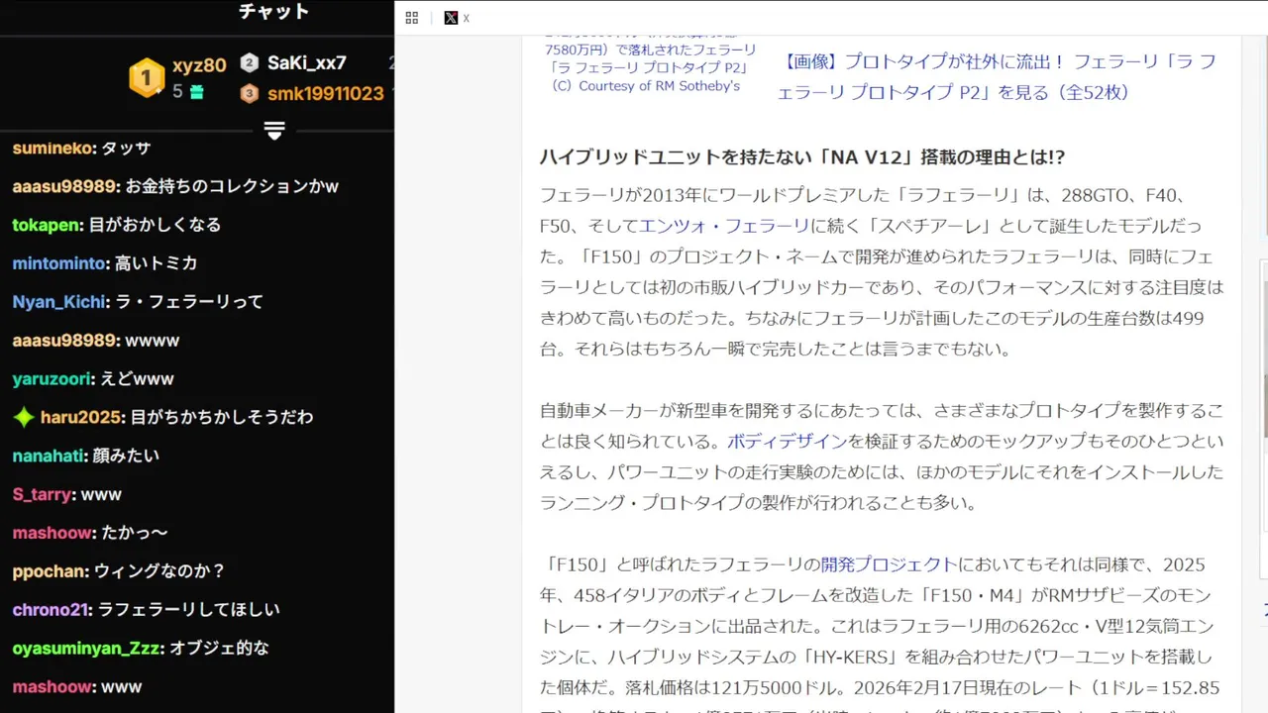The image size is (1268, 713).
Task: Click the gold rank 1 badge
Action: tap(147, 78)
